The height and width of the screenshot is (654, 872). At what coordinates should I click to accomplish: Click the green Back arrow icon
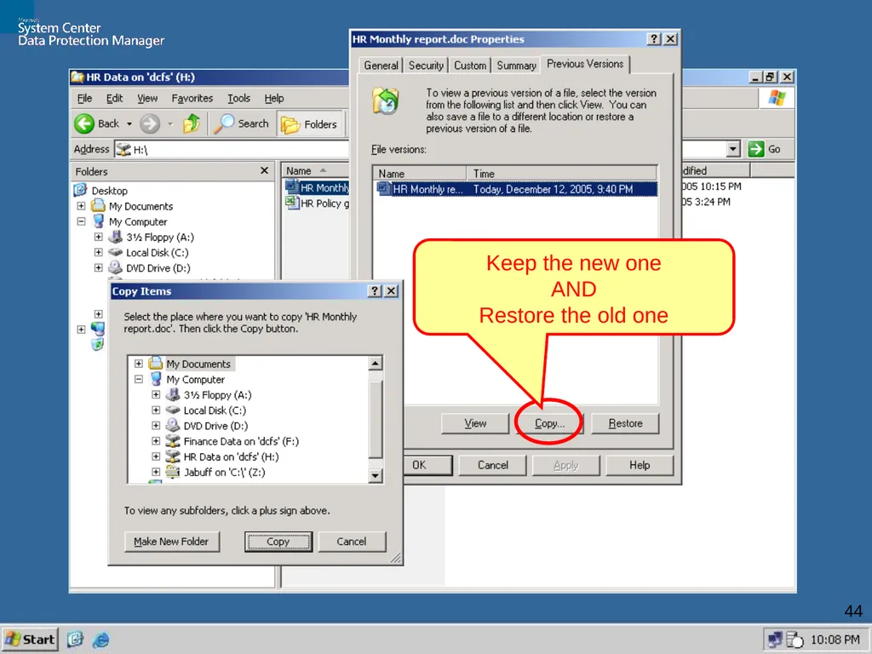click(84, 123)
